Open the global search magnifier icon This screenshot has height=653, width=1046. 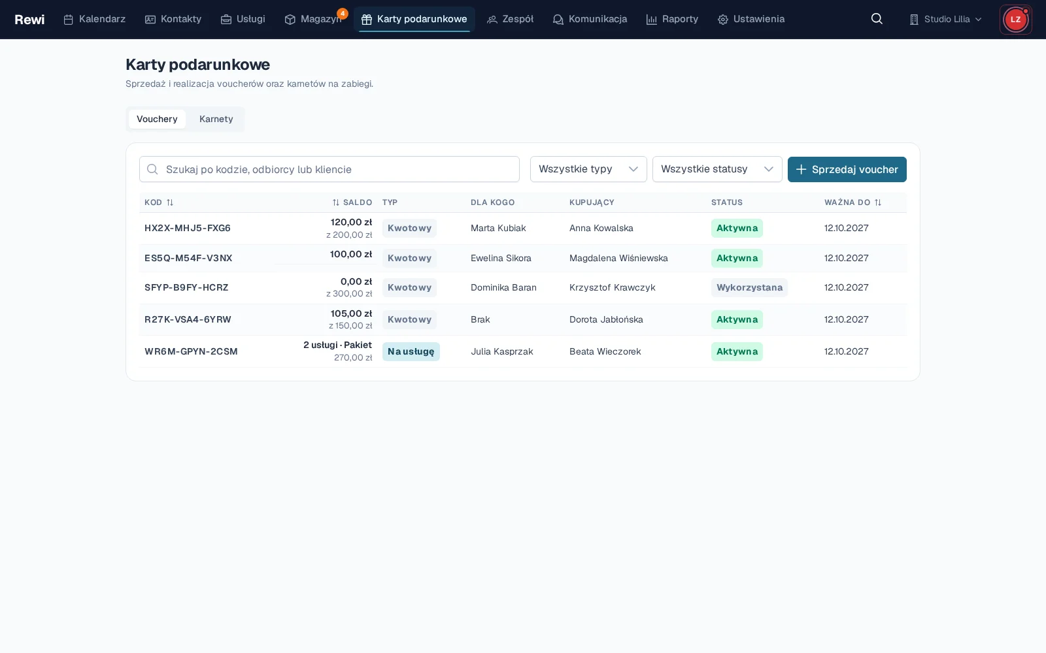[877, 19]
